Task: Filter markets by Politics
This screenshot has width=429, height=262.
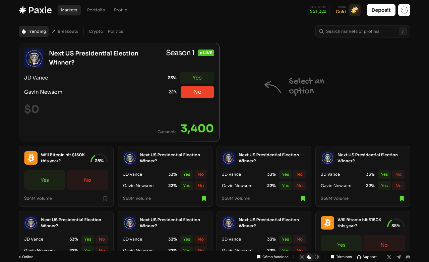Action: pyautogui.click(x=116, y=31)
